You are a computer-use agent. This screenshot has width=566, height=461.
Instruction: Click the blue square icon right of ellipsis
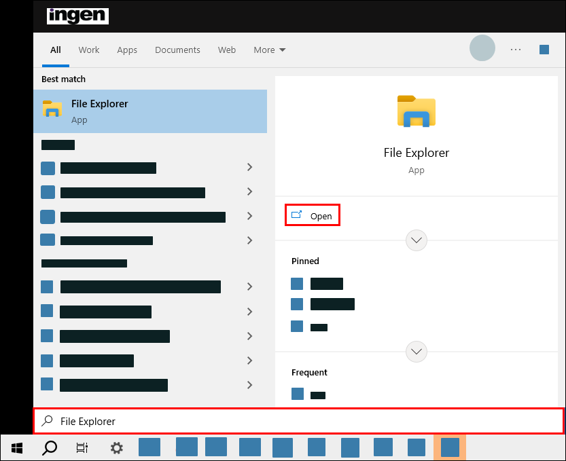(544, 49)
